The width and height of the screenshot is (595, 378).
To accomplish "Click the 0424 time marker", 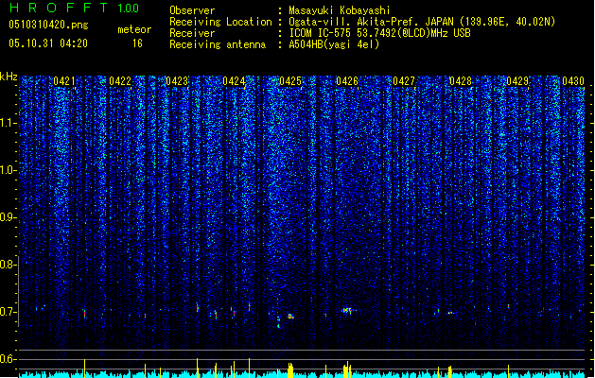I will pos(234,81).
